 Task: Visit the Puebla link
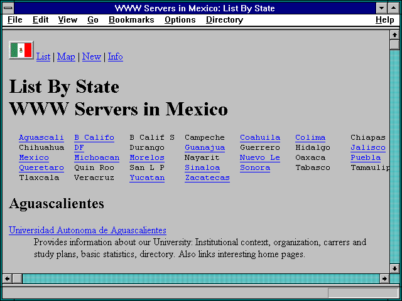366,157
